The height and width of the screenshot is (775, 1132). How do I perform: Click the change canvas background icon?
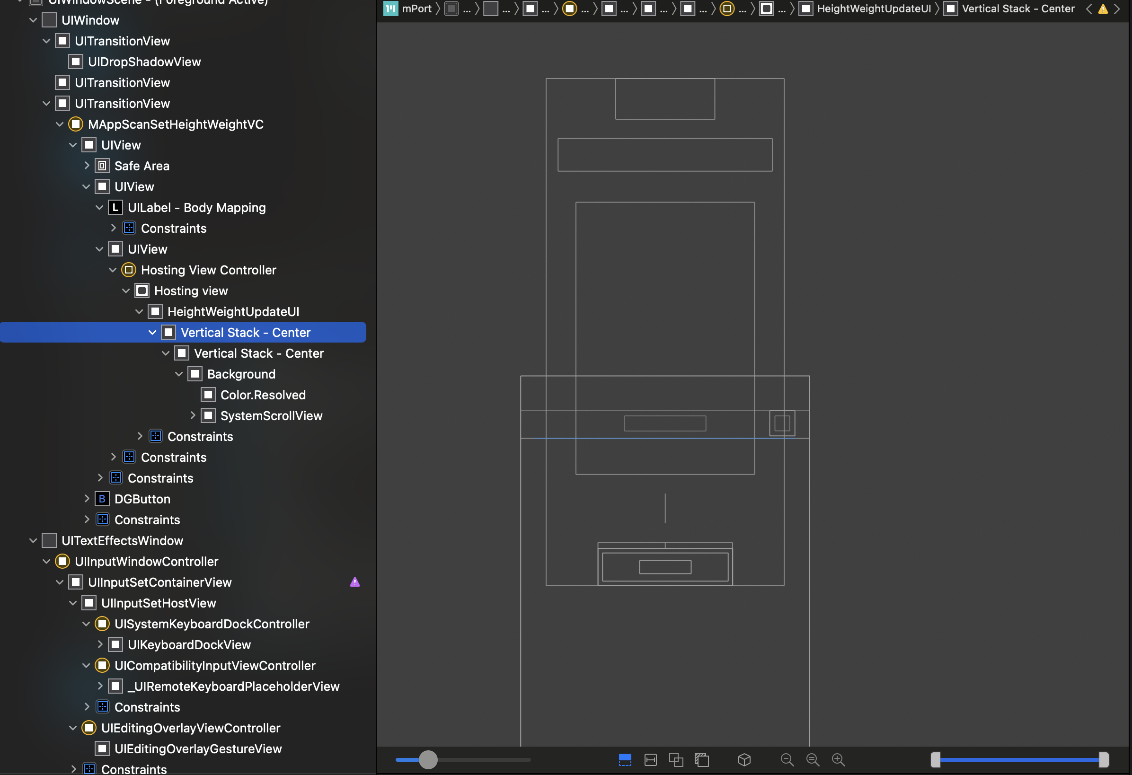tap(701, 759)
